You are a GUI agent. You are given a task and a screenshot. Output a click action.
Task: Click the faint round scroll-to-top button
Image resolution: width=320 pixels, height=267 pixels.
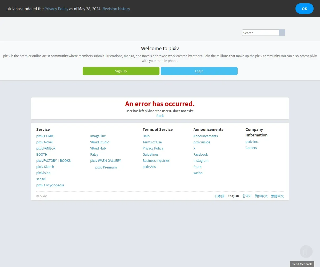(306, 252)
